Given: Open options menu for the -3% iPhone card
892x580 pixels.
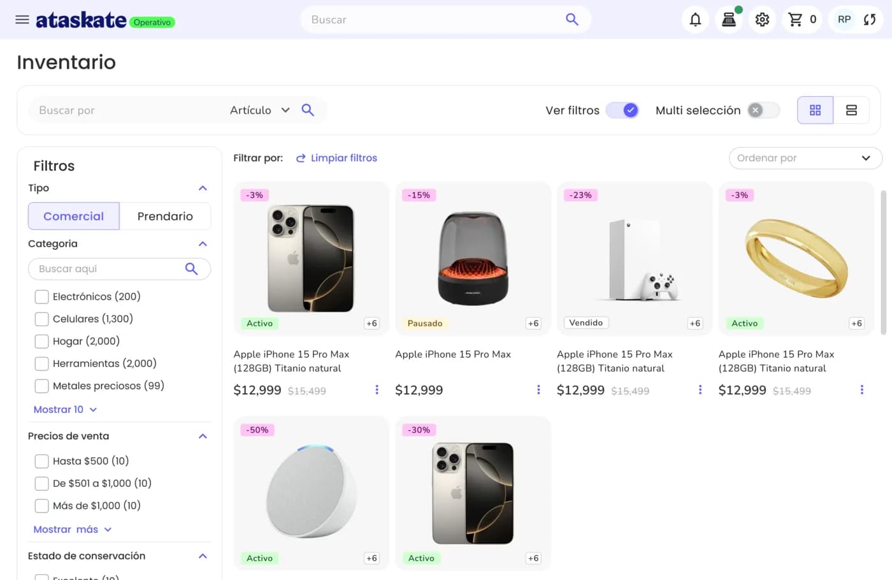Looking at the screenshot, I should coord(377,389).
